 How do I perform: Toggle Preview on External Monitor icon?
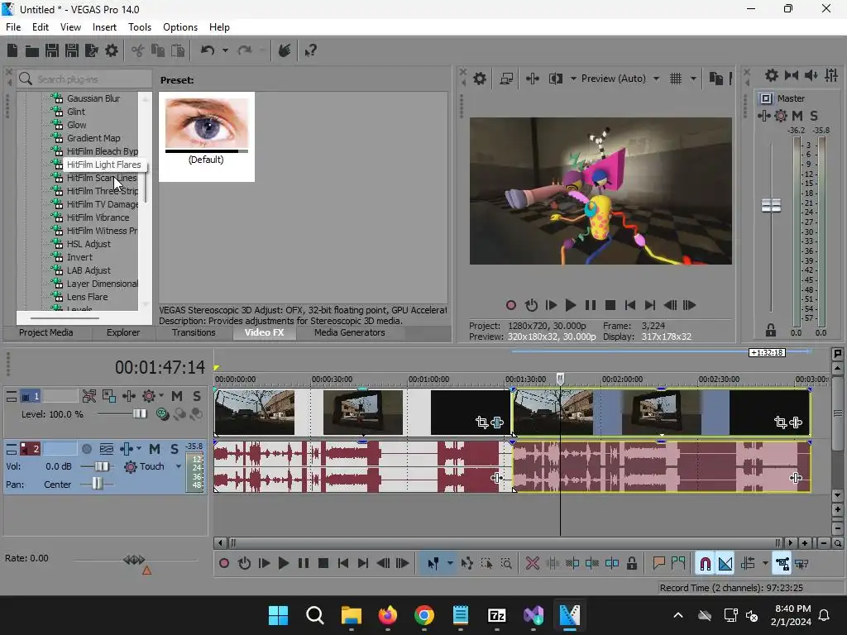point(506,79)
